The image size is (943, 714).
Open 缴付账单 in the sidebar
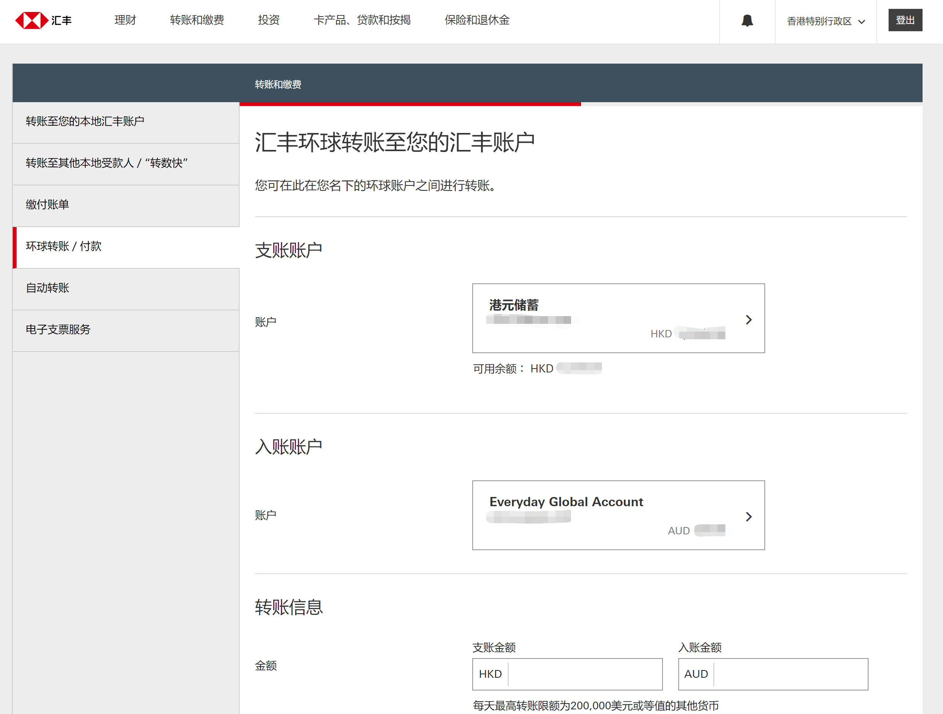[x=47, y=204]
